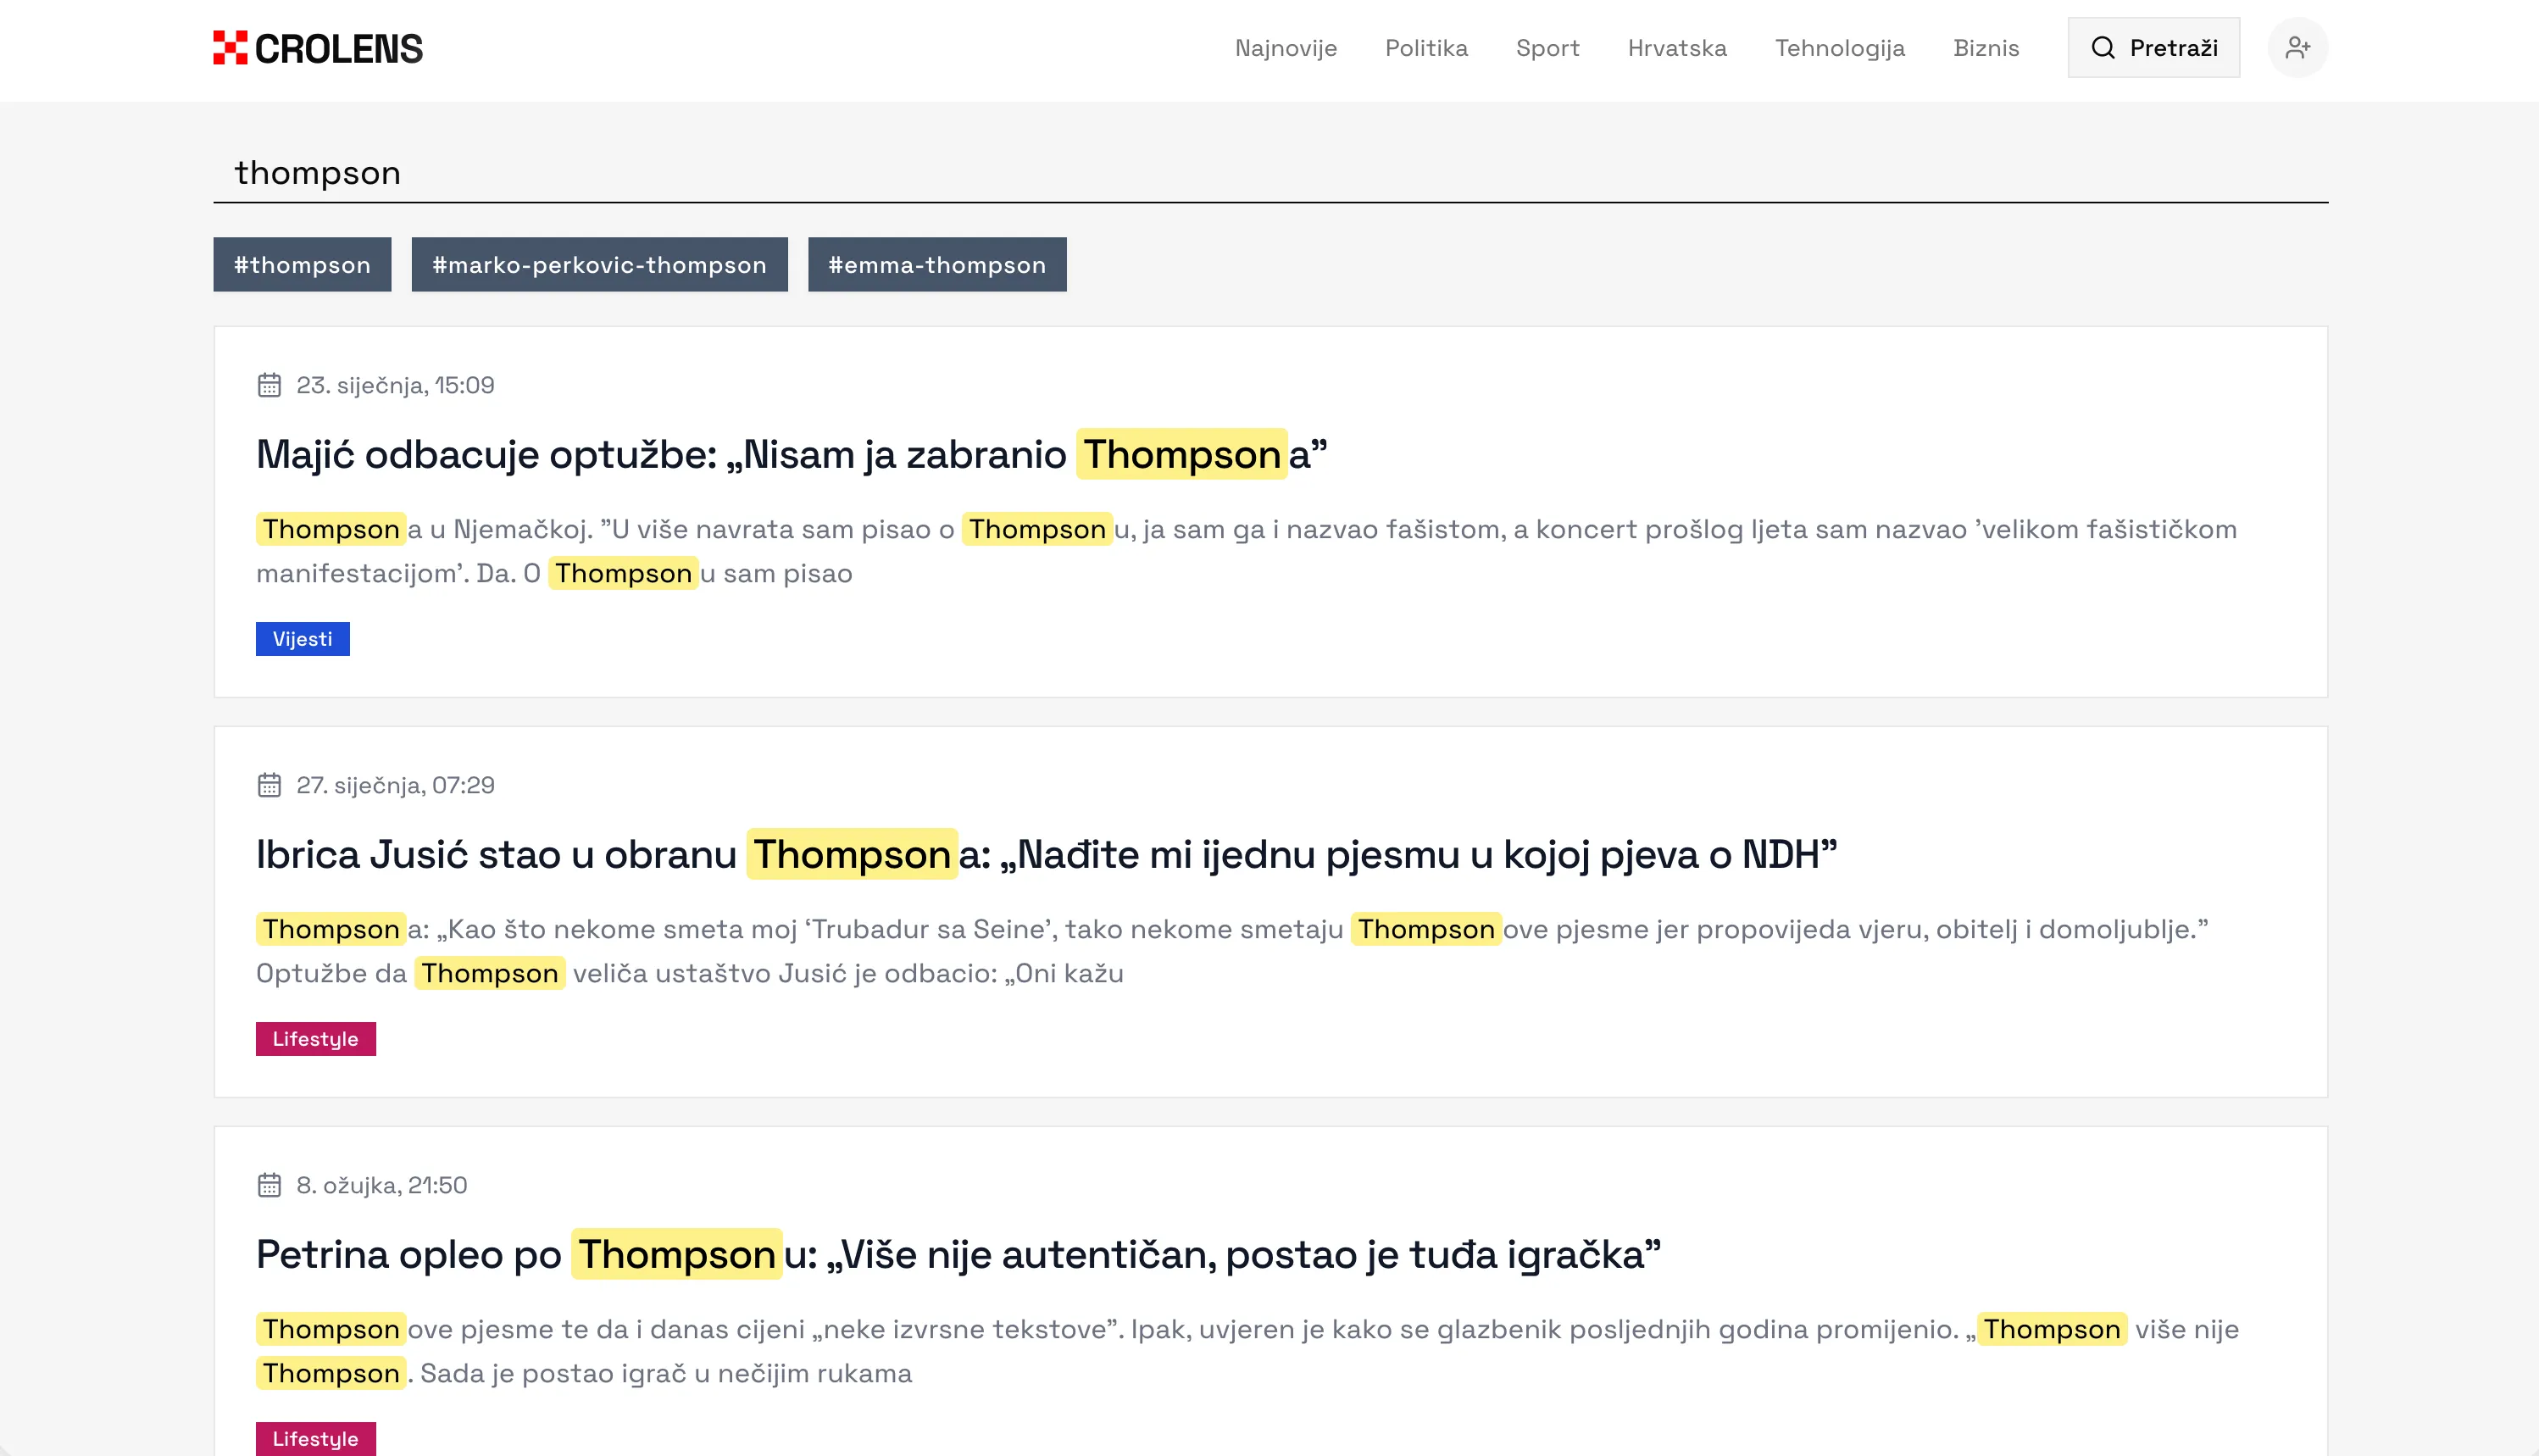2539x1456 pixels.
Task: Click calendar icon beside 27. siječnja date
Action: pyautogui.click(x=269, y=784)
